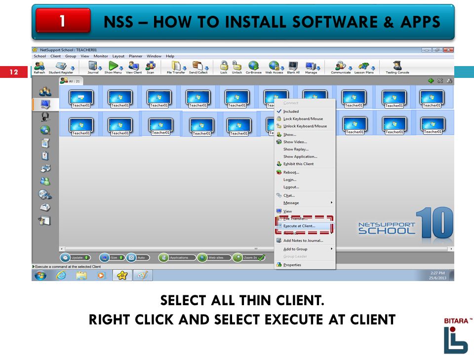The height and width of the screenshot is (355, 474).
Task: Click the green plus icon above client list
Action: (x=431, y=80)
